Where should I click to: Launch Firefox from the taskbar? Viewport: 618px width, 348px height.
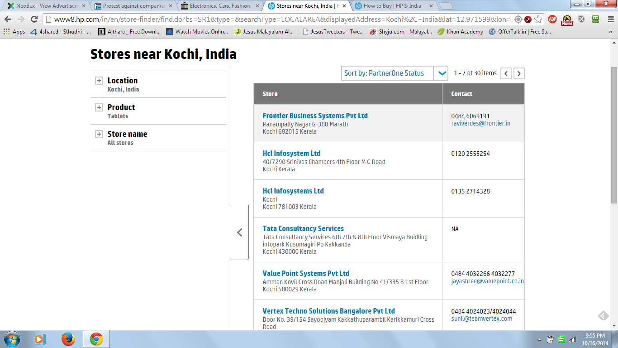click(x=68, y=339)
